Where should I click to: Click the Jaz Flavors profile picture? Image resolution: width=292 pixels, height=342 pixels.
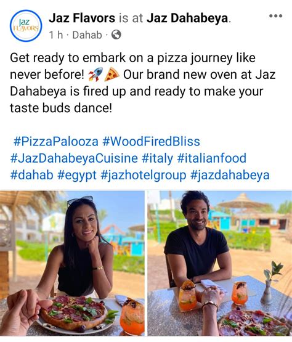pyautogui.click(x=26, y=26)
